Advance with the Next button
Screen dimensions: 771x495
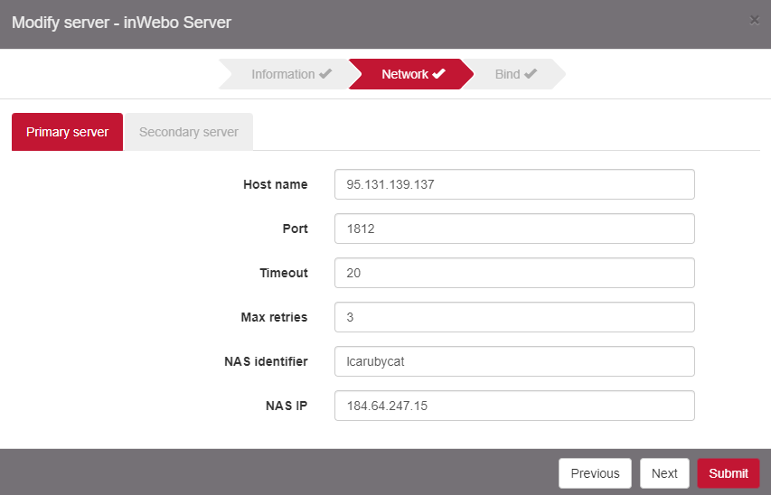pyautogui.click(x=664, y=473)
